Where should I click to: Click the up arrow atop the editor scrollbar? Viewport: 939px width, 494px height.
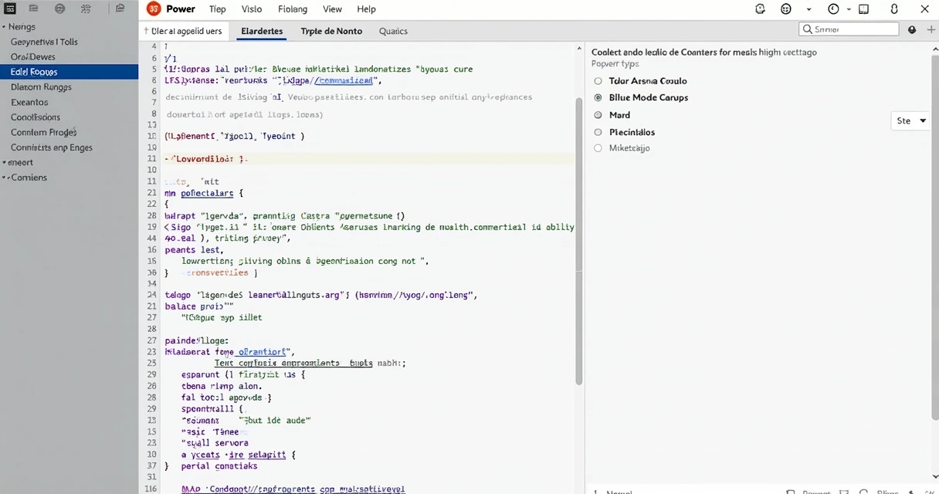(579, 49)
